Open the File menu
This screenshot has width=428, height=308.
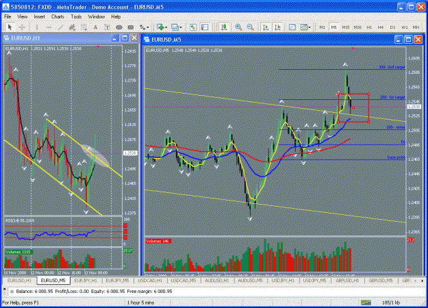coord(8,16)
